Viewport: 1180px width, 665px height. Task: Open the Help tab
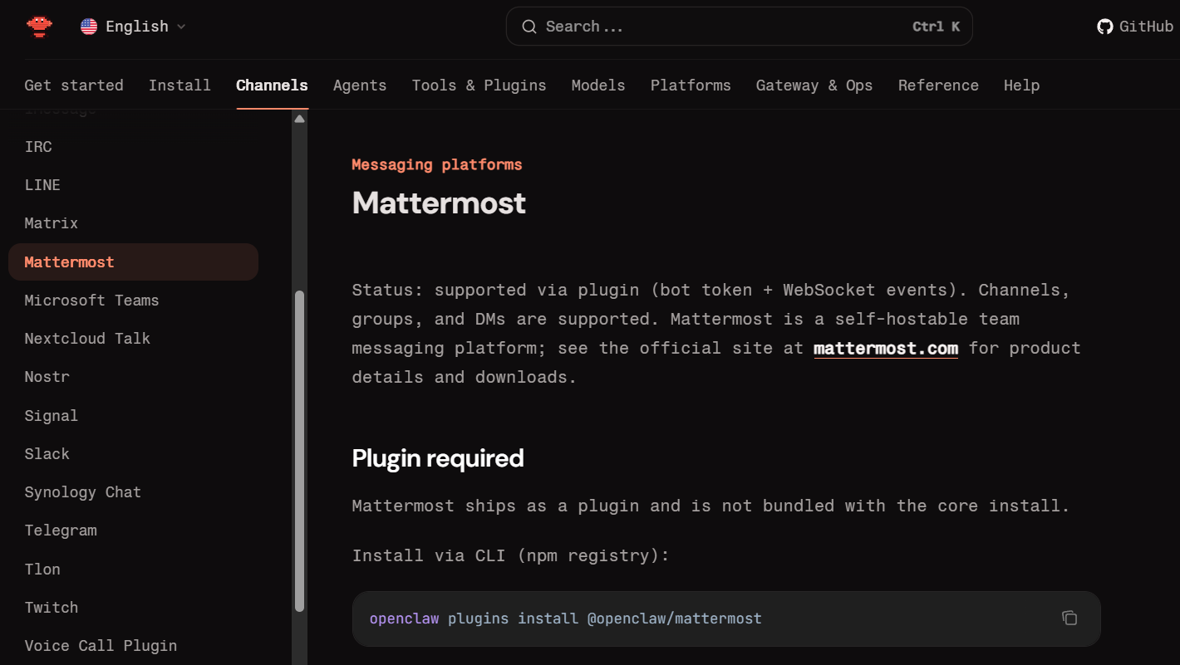[1021, 86]
